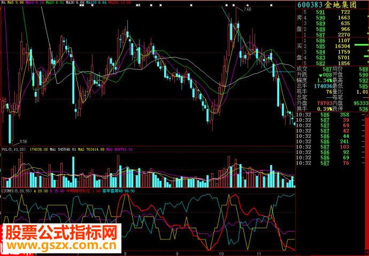Select the MA10 6.14 indicator label
Screen dimensions: 369x256
(x=34, y=3)
